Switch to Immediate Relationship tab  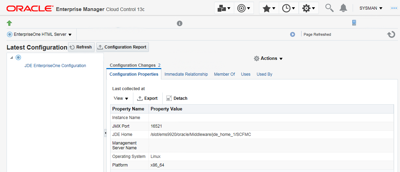point(186,74)
